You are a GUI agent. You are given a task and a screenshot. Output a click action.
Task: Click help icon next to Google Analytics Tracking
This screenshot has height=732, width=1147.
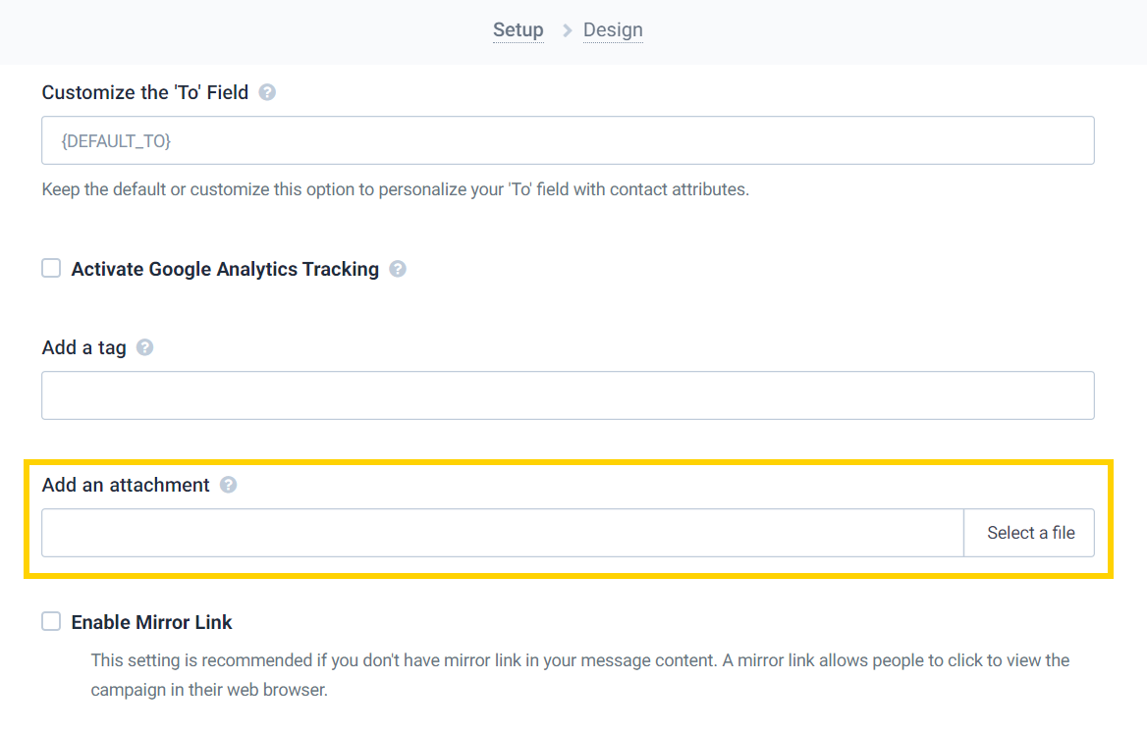[x=397, y=269]
